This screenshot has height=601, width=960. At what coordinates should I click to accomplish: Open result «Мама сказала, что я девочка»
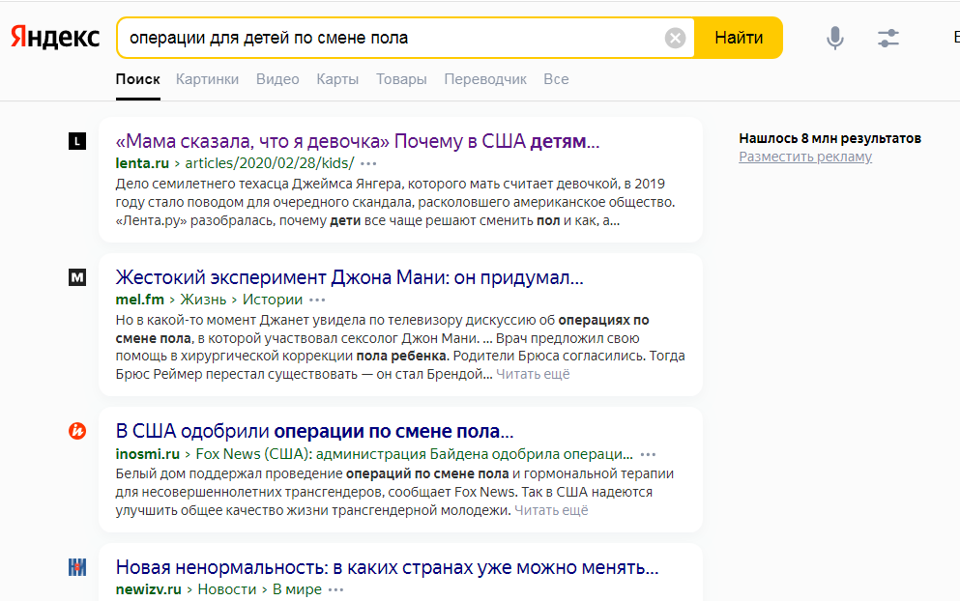click(358, 141)
